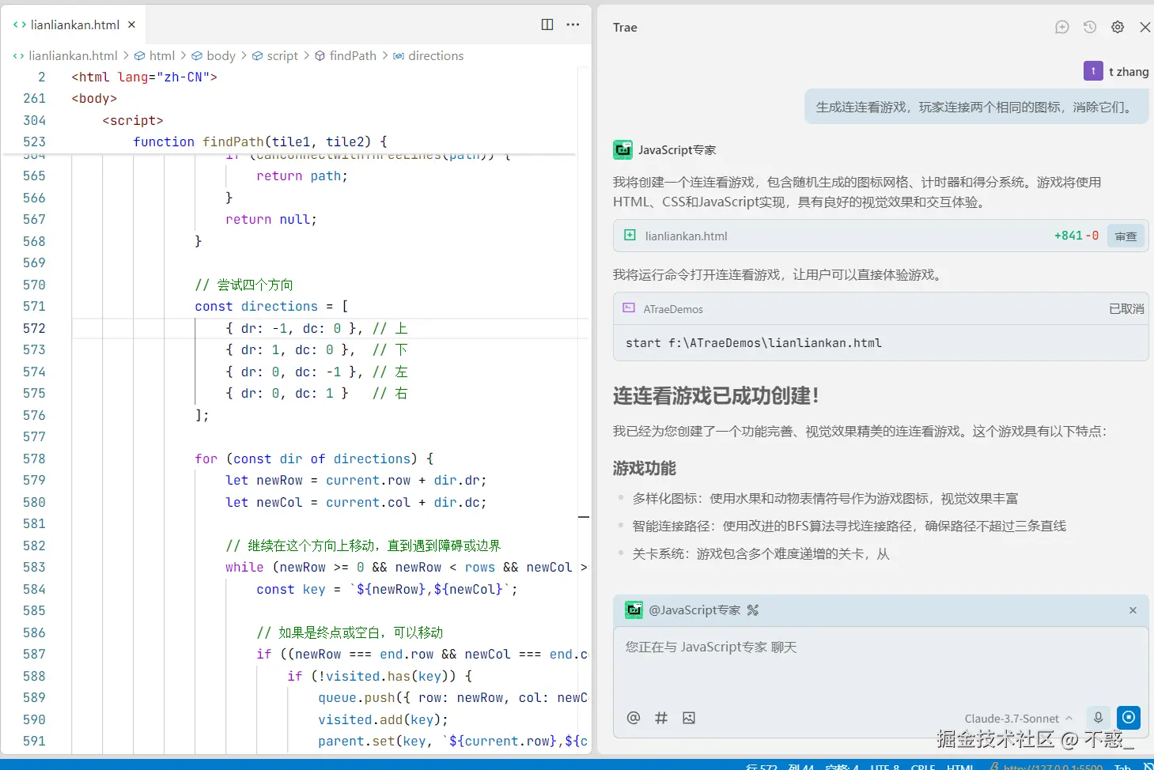Select the lianliankan.html editor tab
The image size is (1154, 770).
tap(75, 25)
